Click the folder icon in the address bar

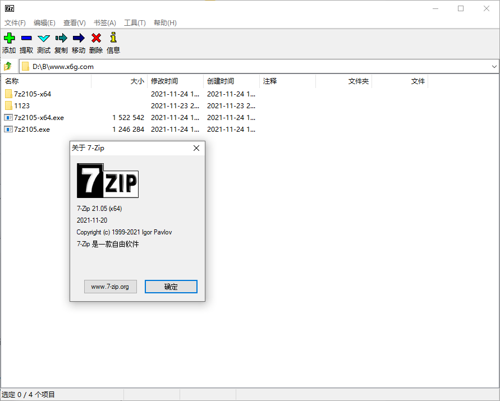[x=26, y=66]
